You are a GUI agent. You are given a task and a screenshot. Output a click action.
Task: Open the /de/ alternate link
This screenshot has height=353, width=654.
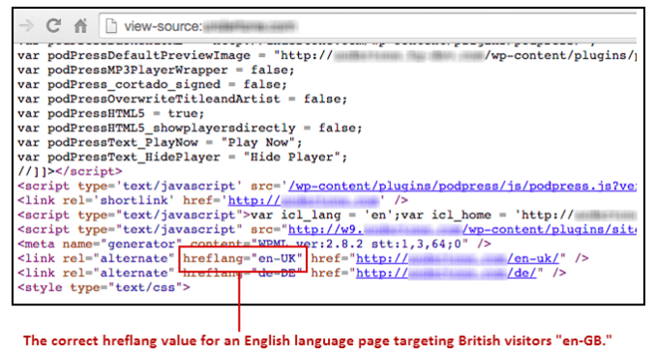pos(446,273)
